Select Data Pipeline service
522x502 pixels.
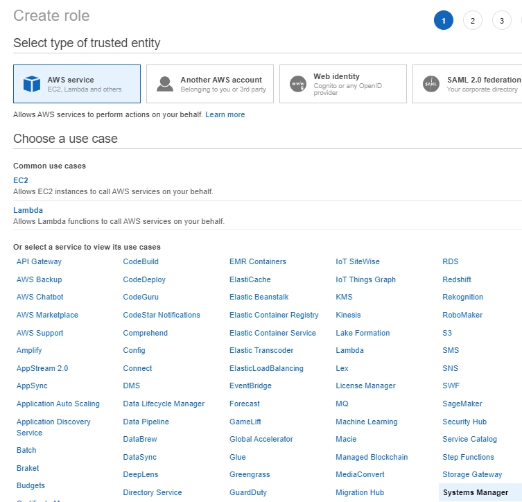click(146, 422)
